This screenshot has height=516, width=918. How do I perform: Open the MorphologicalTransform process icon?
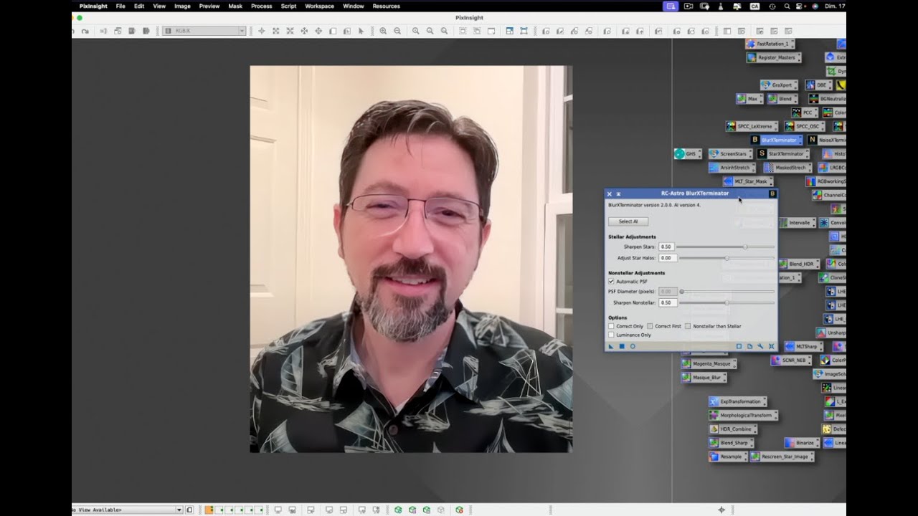click(743, 415)
